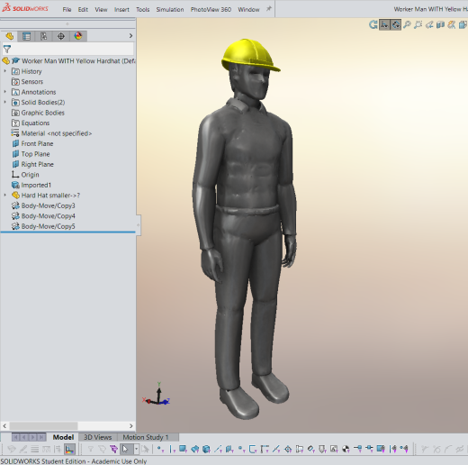468x465 pixels.
Task: Switch to the Motion Study 1 tab
Action: [146, 437]
